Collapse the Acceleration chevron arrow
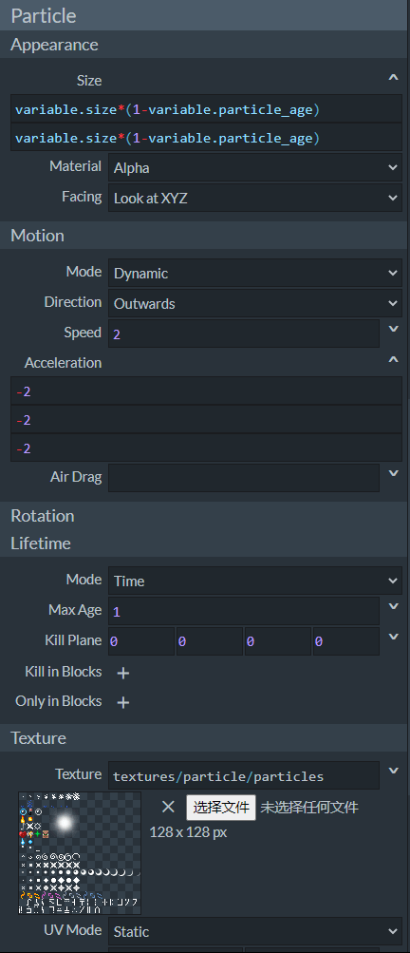This screenshot has width=410, height=953. pos(393,360)
